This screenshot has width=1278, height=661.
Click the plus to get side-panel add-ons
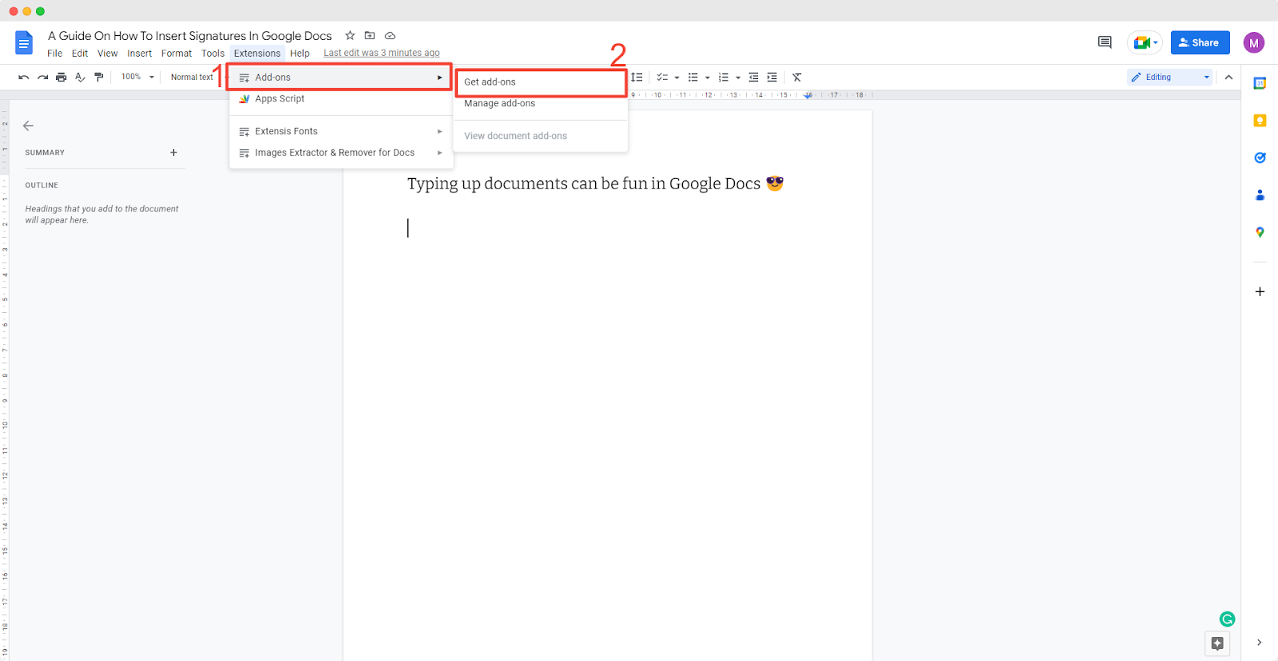1260,291
